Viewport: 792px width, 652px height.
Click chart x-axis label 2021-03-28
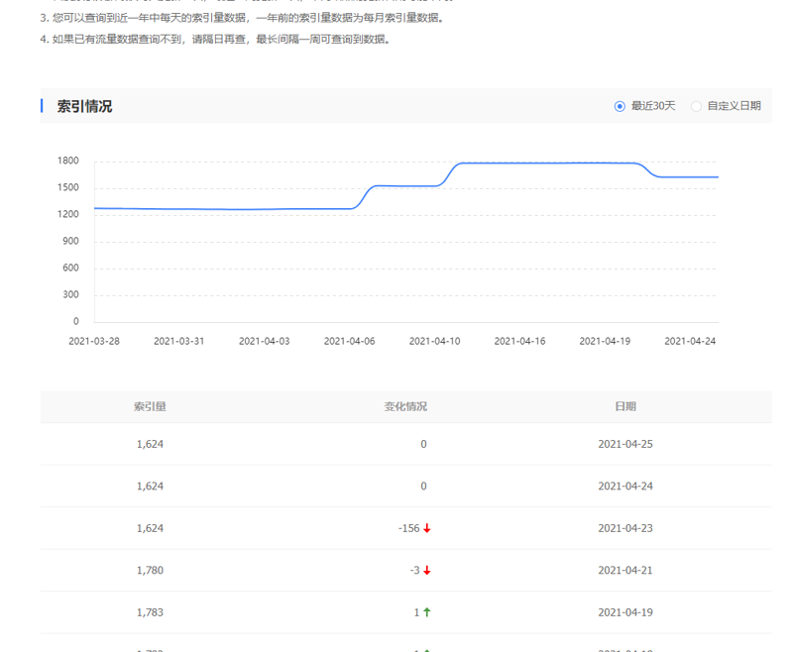click(x=94, y=341)
